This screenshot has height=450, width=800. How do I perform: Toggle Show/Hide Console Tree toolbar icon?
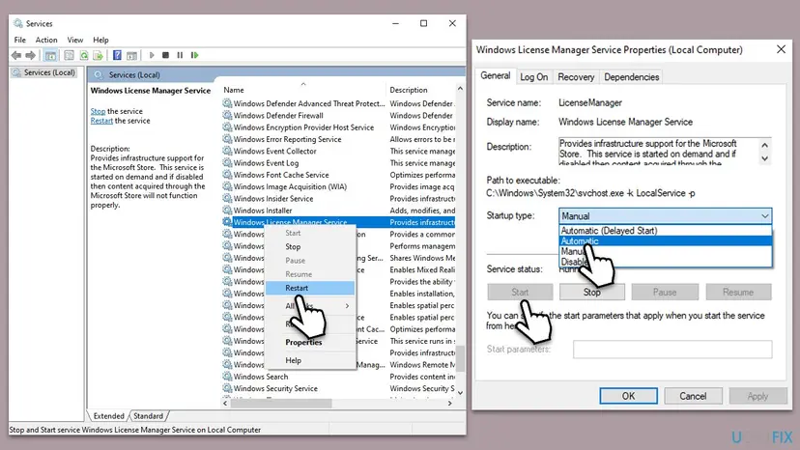(x=50, y=55)
